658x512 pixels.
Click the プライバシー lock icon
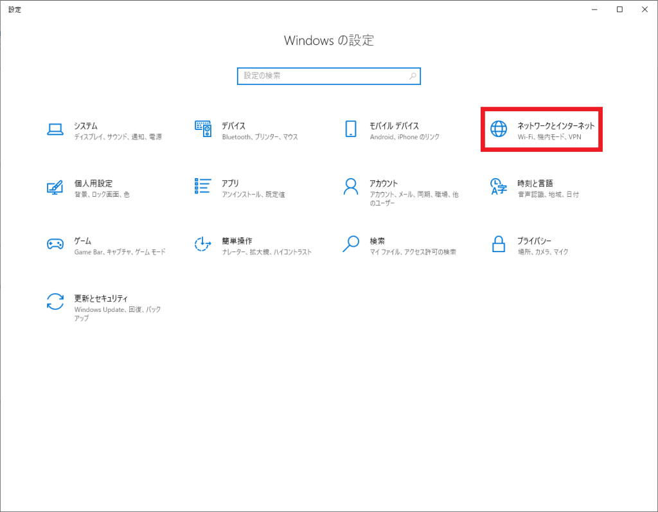click(x=499, y=244)
